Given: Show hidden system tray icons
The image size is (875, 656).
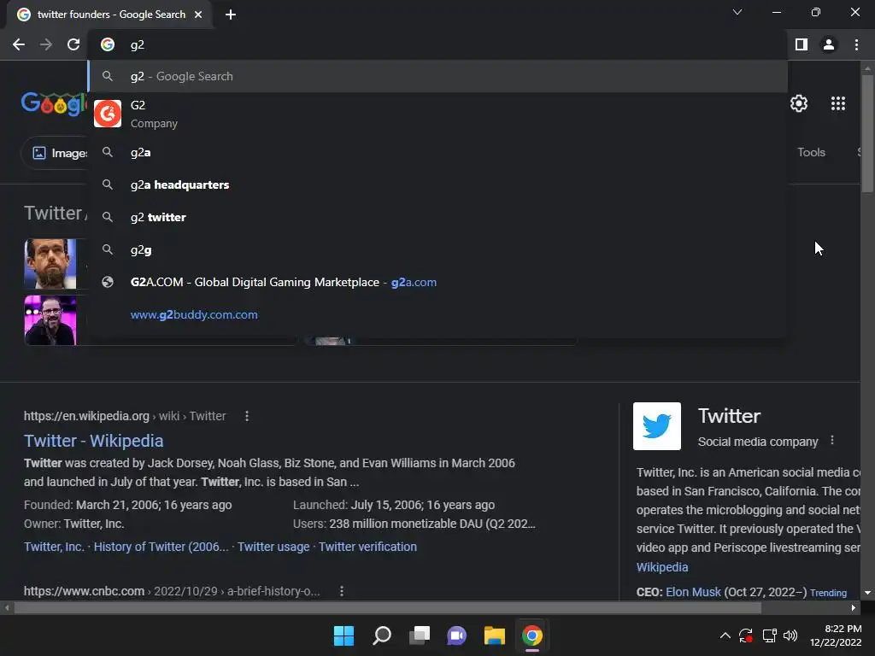Looking at the screenshot, I should click(x=725, y=635).
